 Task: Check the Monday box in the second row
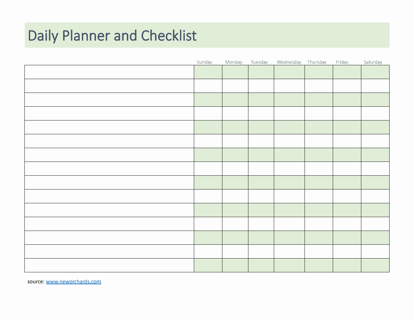[x=235, y=86]
